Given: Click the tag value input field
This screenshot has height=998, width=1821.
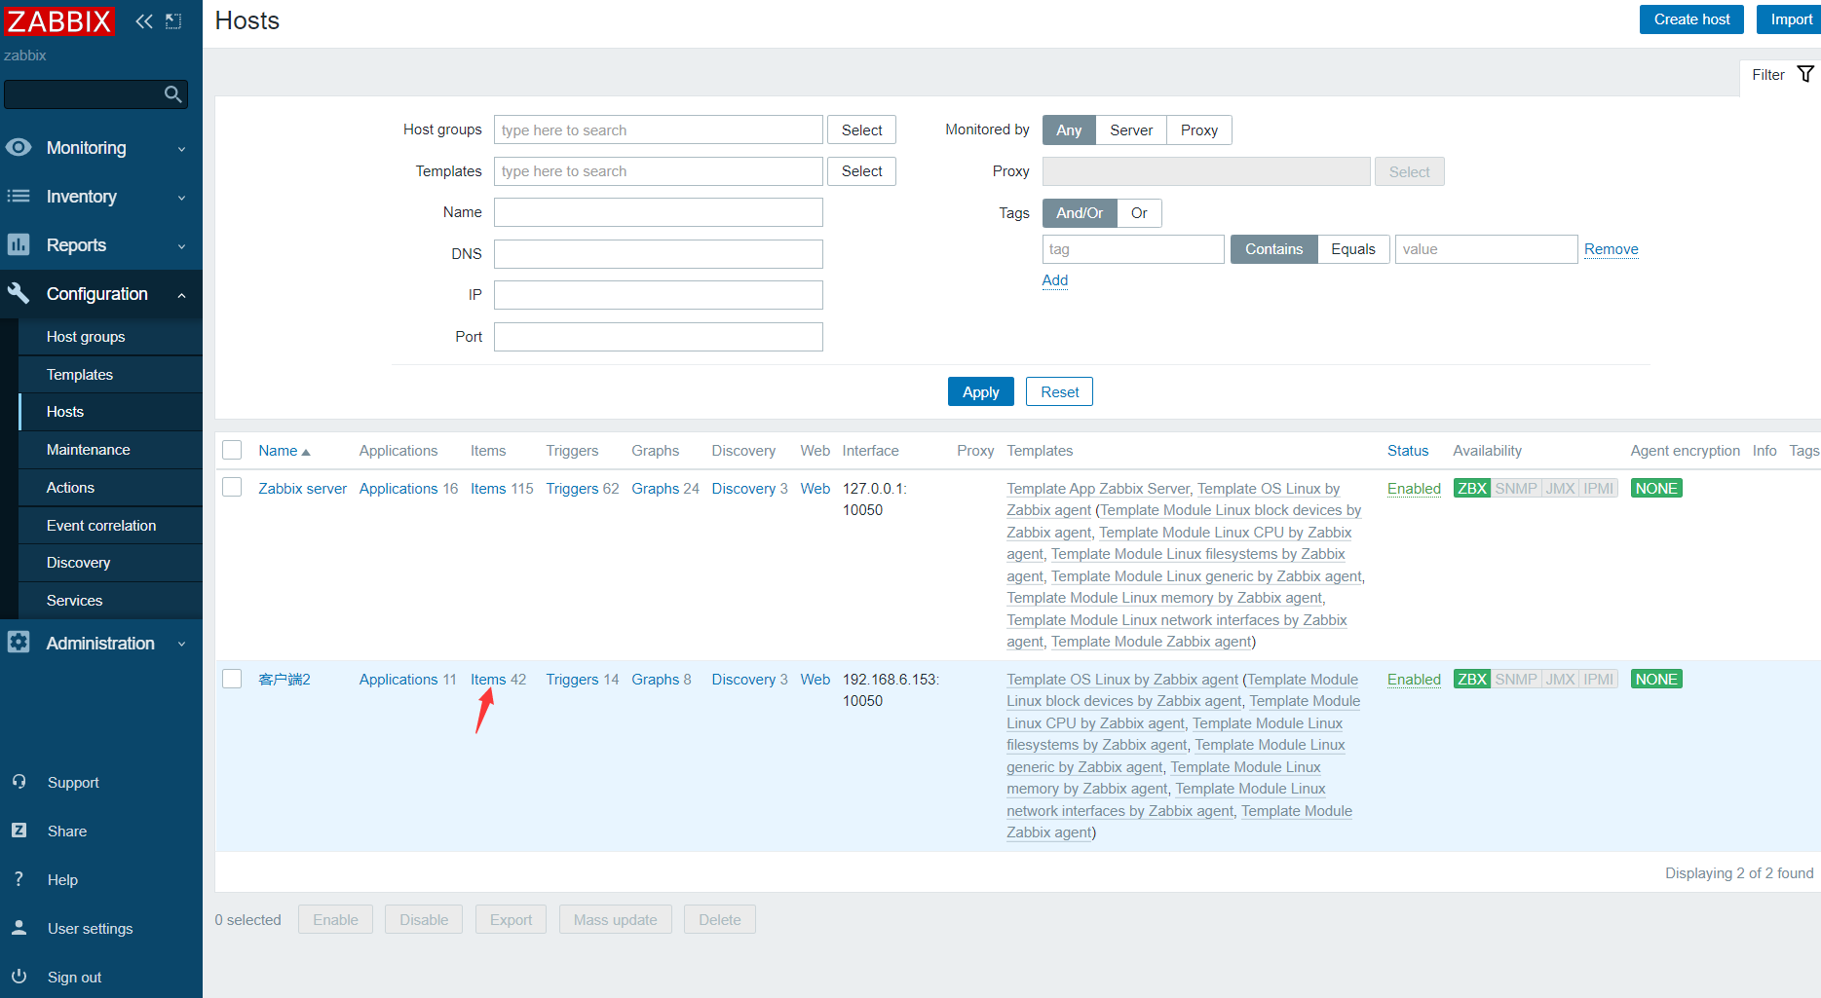Looking at the screenshot, I should coord(1486,249).
